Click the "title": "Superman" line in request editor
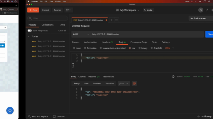 click(97, 58)
